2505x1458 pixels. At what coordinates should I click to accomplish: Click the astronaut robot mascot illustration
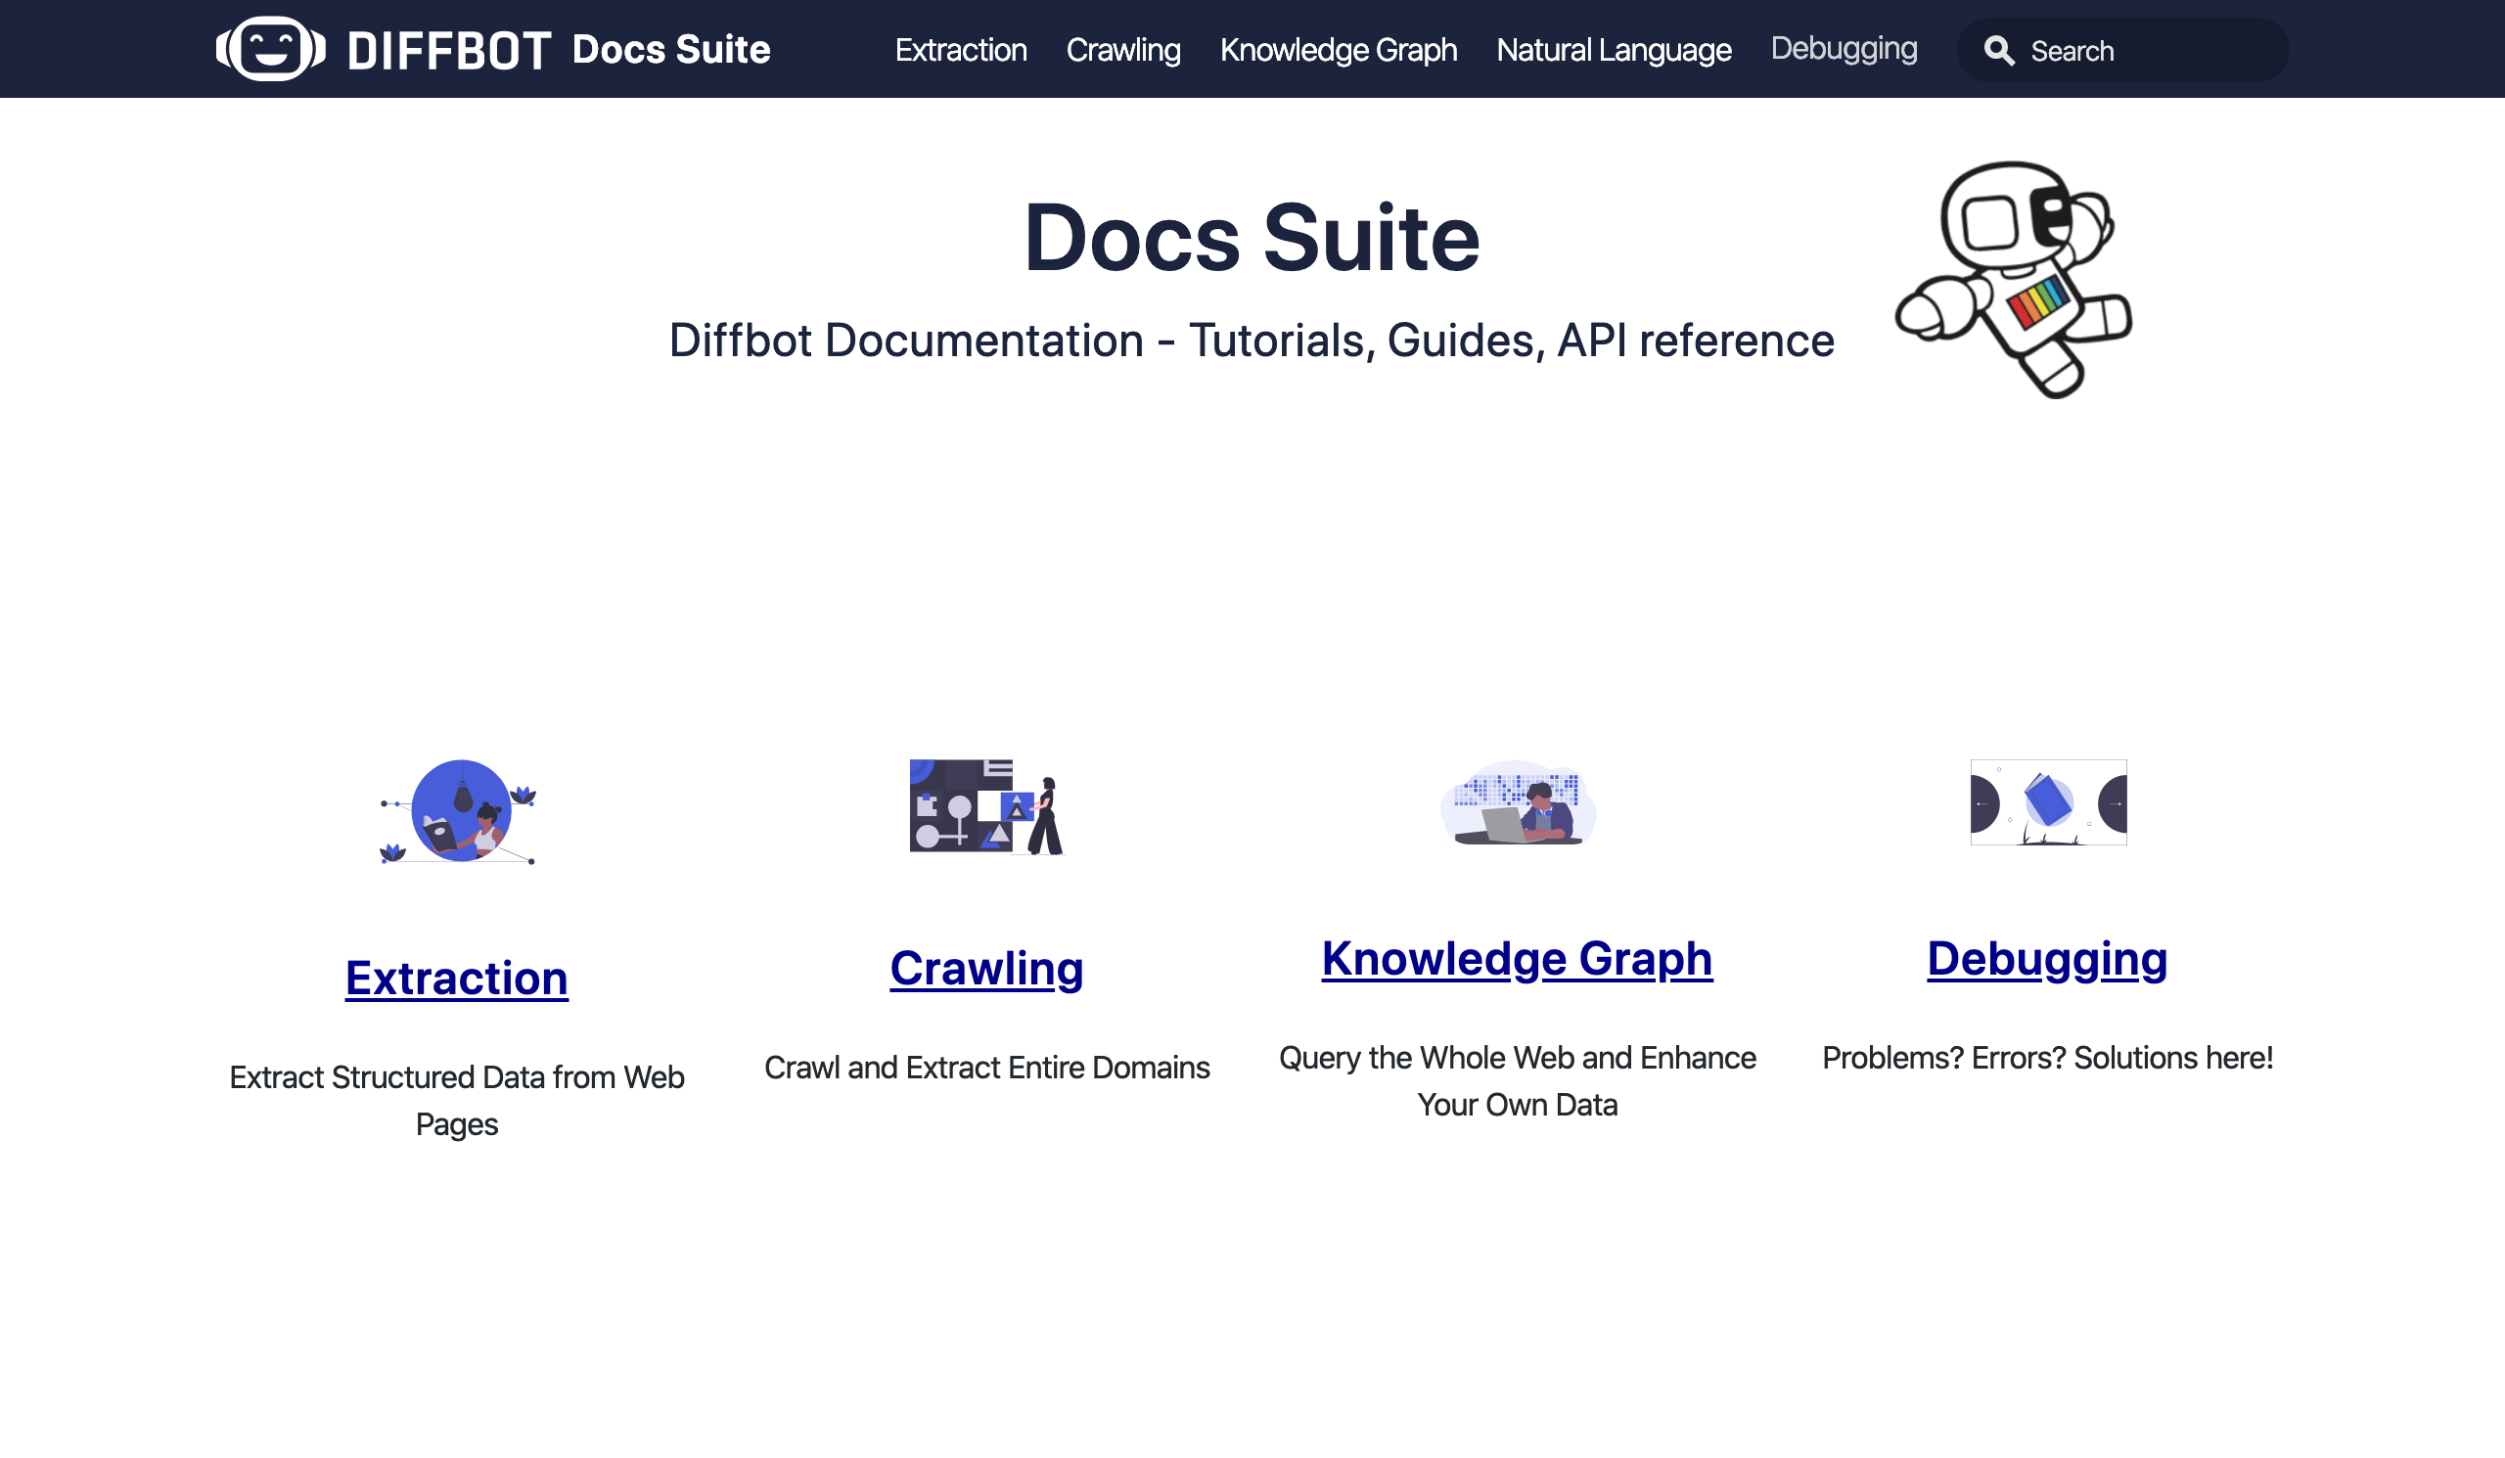coord(2014,279)
